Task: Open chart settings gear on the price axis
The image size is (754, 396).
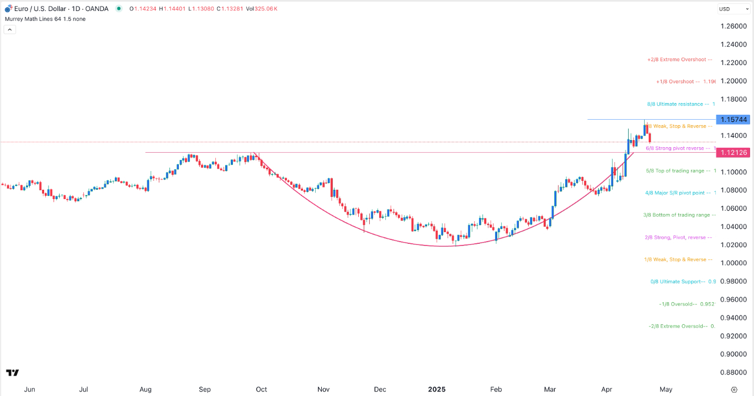Action: pos(734,389)
